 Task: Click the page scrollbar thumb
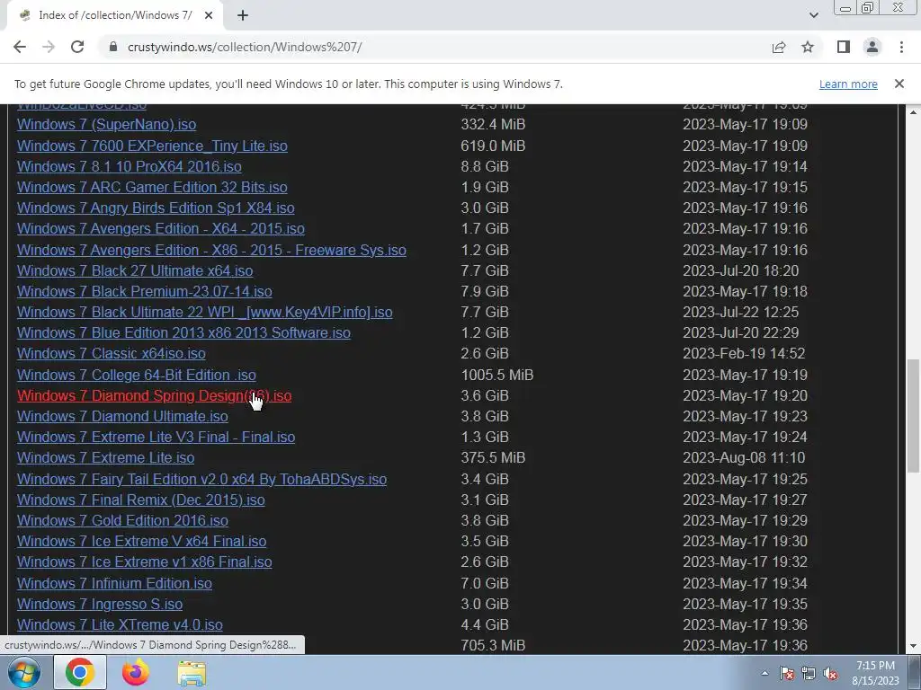(913, 415)
